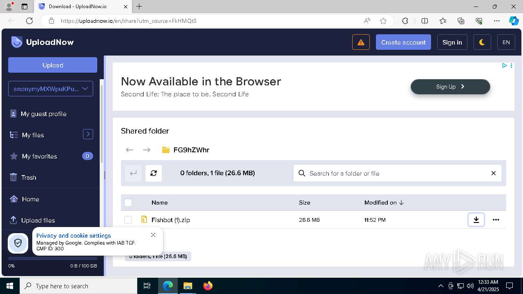Screen dimensions: 523x294
Task: Open browser Extensions icon
Action: click(x=405, y=21)
